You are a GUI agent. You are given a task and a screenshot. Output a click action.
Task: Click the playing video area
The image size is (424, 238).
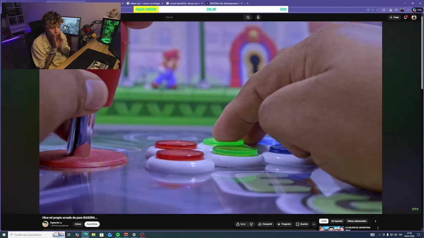(x=211, y=118)
